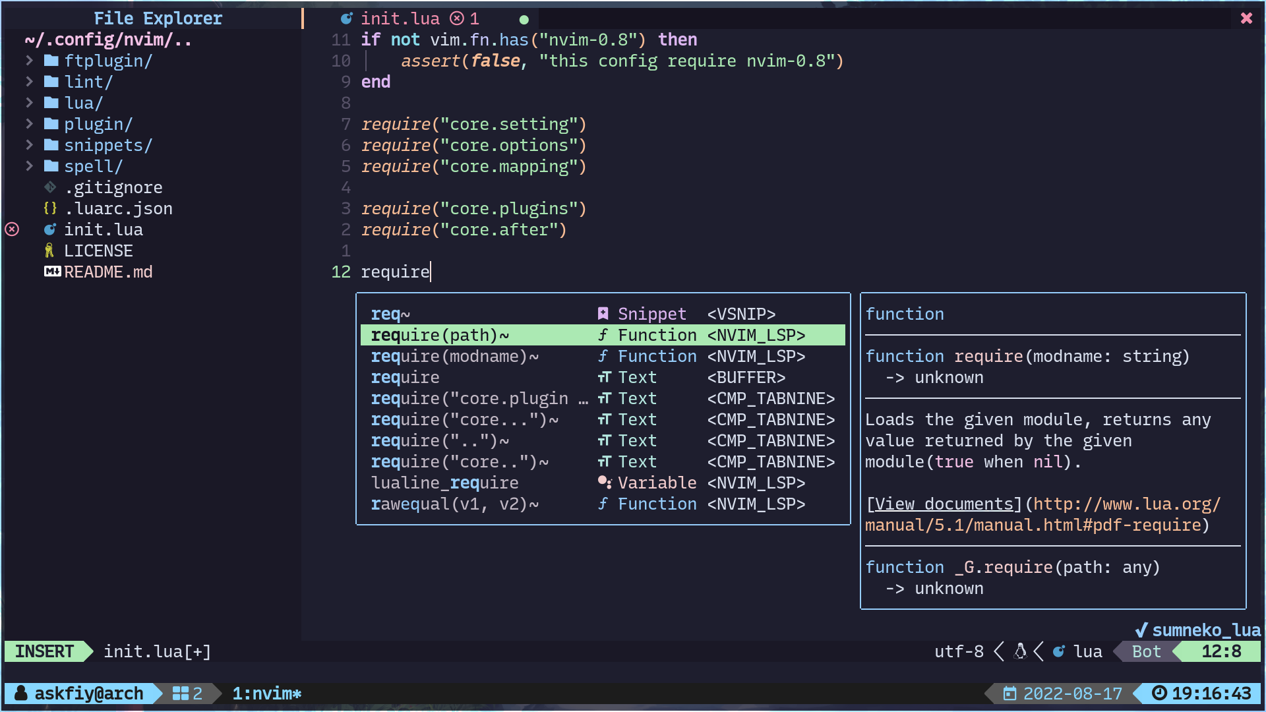
Task: Click the JSON braces icon for .luarc.json
Action: [50, 208]
